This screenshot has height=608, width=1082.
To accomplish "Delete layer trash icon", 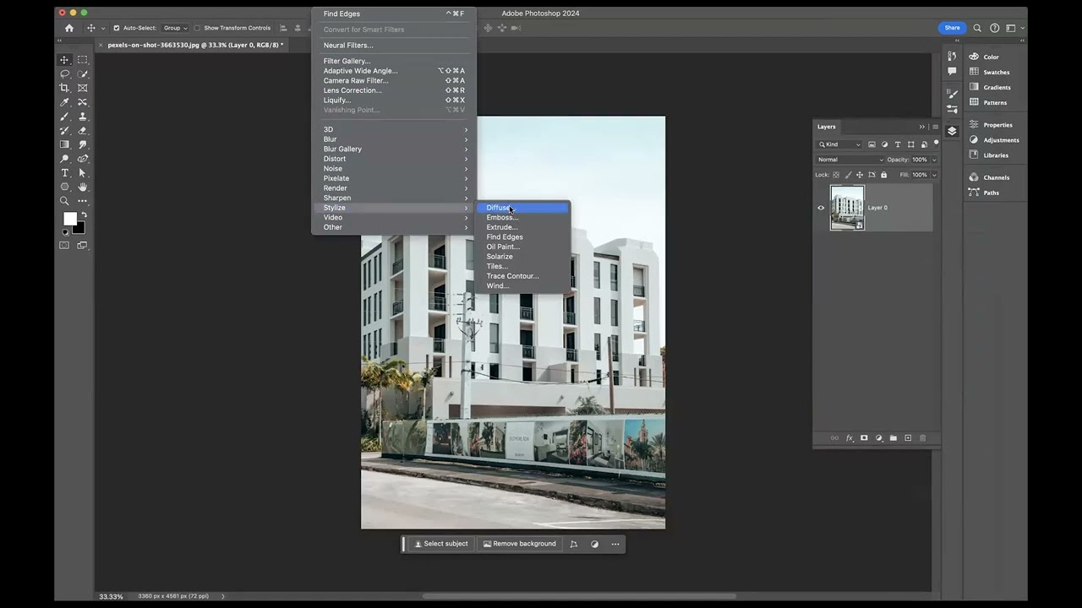I will (x=922, y=438).
